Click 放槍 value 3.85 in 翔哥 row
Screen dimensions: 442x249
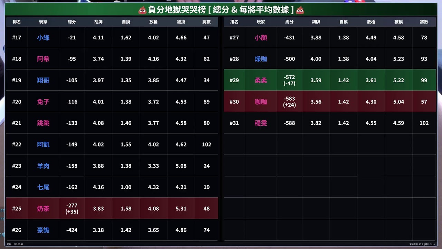[153, 80]
